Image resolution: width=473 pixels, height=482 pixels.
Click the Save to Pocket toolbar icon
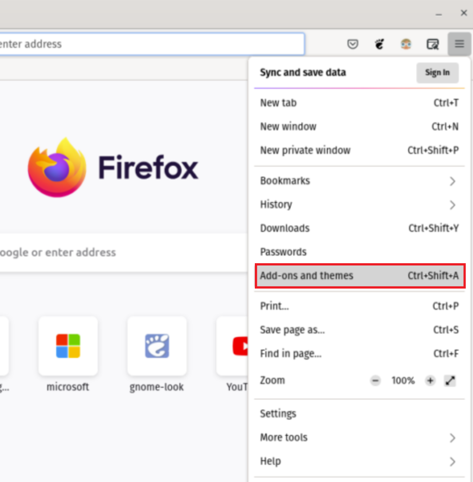click(353, 44)
